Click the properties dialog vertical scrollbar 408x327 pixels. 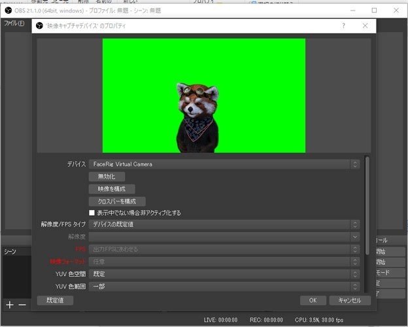(367, 205)
